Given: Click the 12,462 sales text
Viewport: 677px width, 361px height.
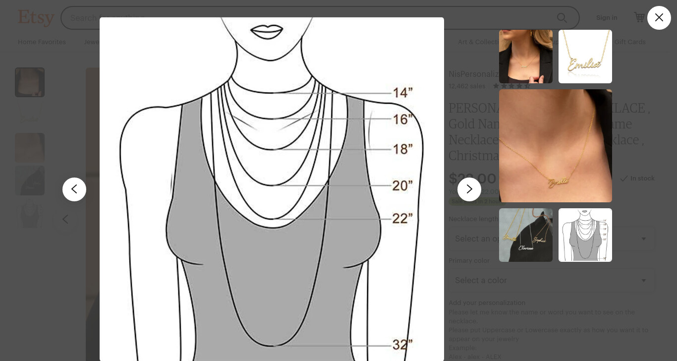Looking at the screenshot, I should coord(467,86).
